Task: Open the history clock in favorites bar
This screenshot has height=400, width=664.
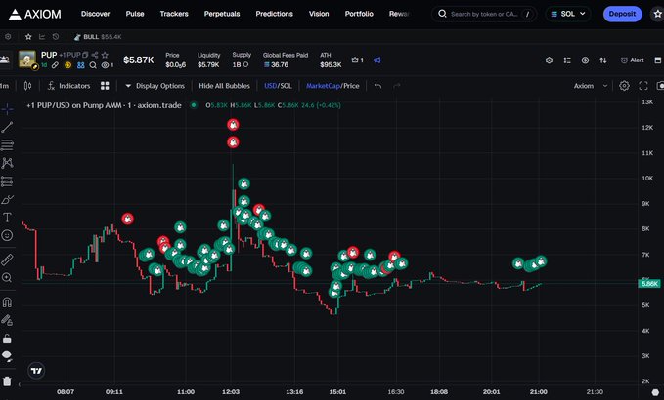Action: tap(56, 37)
